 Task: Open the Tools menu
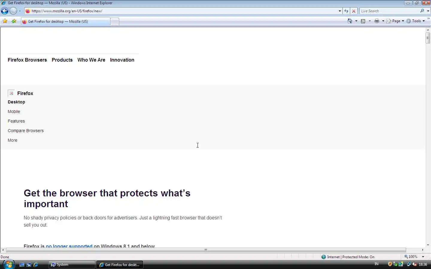point(416,21)
